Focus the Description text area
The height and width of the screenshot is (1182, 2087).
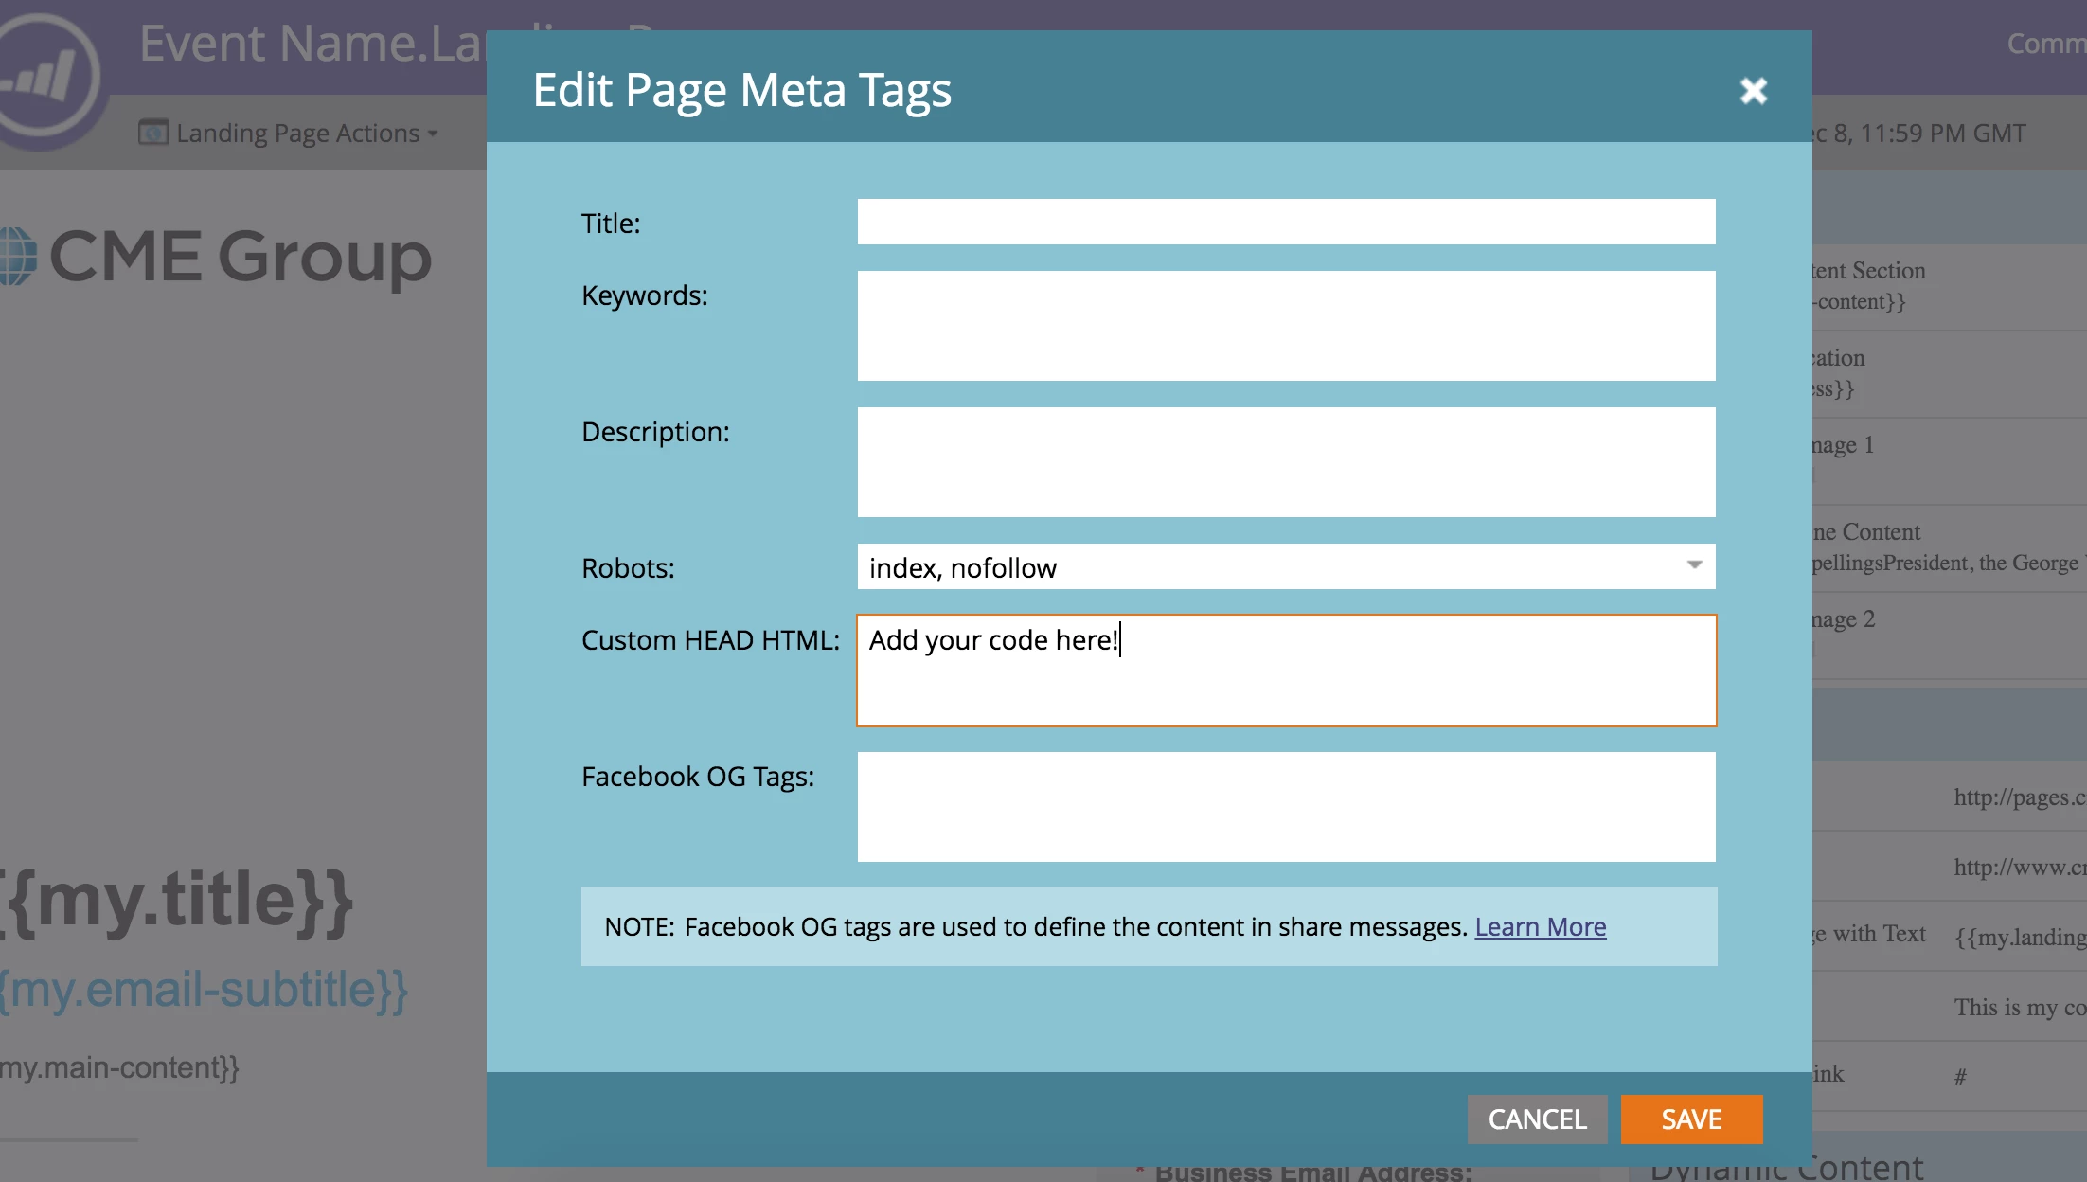pos(1286,462)
